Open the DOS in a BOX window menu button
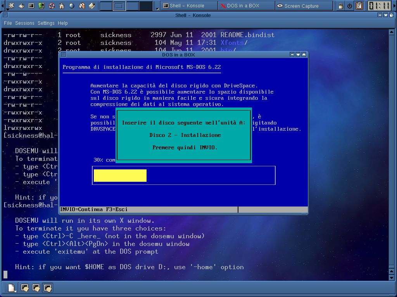Image resolution: width=397 pixels, height=297 pixels. 64,55
